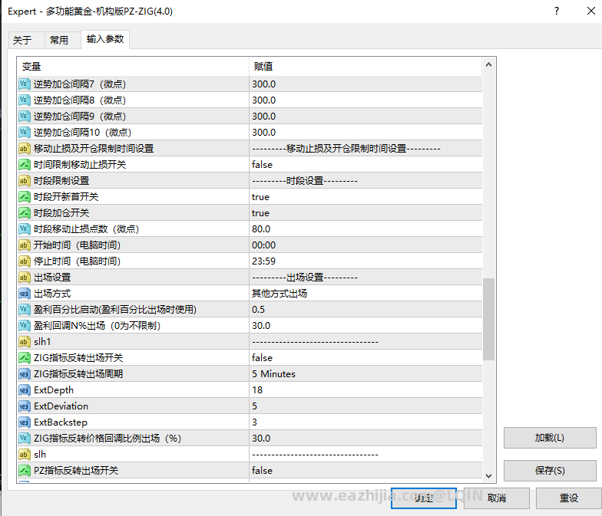Select 盈利回调N%出场 value 30.0

[x=365, y=325]
